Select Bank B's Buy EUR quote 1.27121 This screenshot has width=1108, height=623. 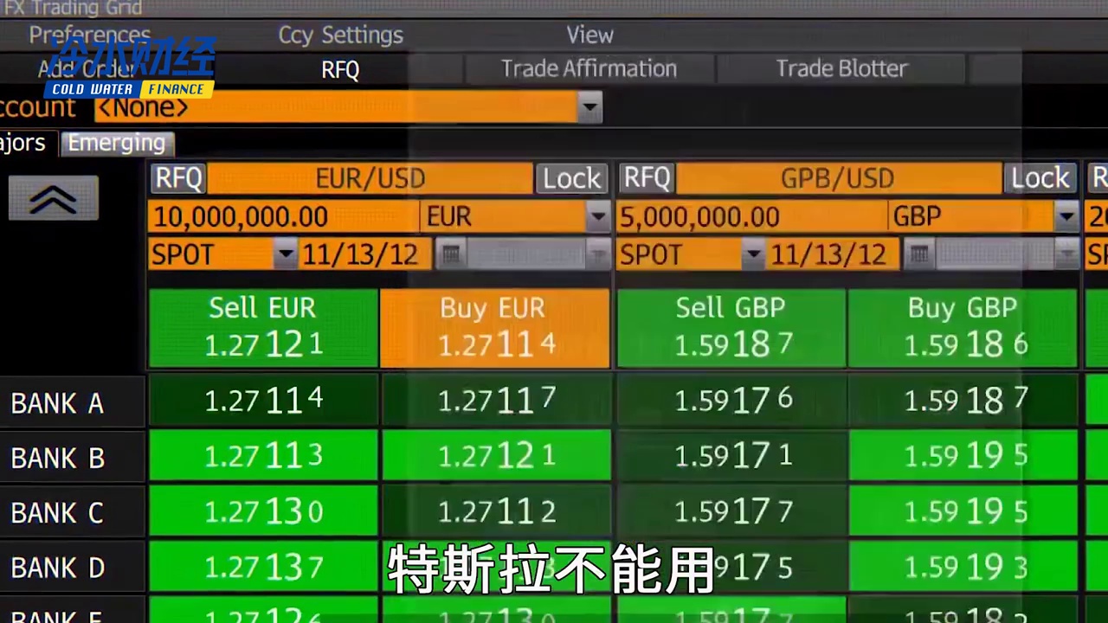(x=496, y=456)
